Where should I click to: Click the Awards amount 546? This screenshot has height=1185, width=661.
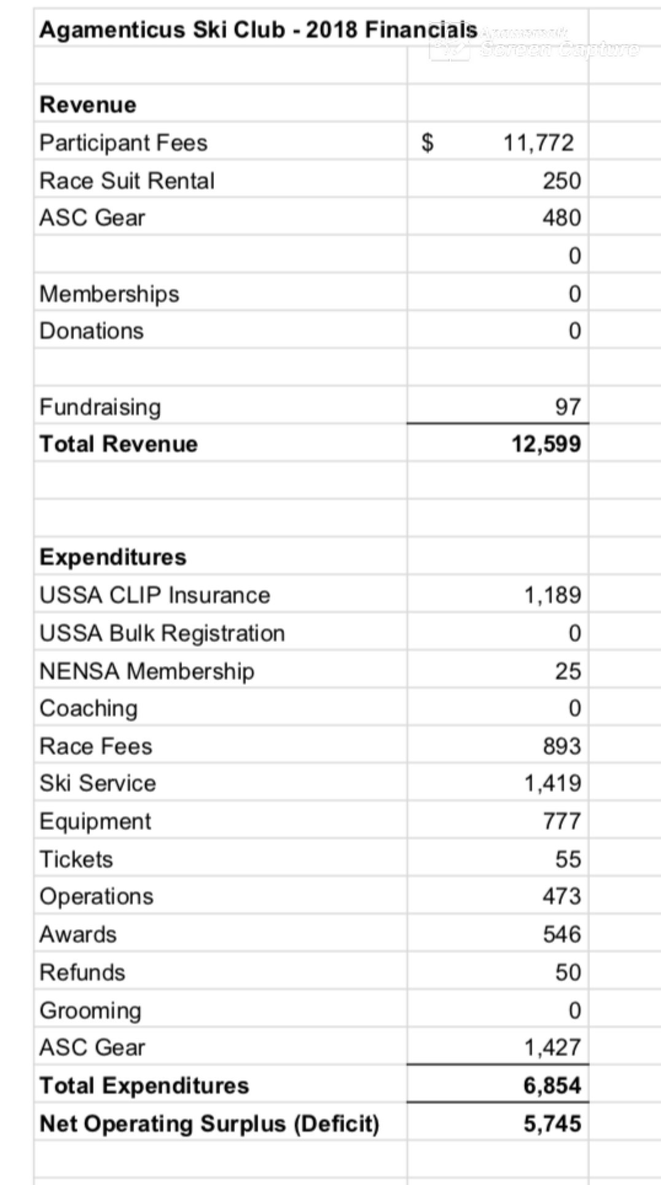(x=561, y=934)
